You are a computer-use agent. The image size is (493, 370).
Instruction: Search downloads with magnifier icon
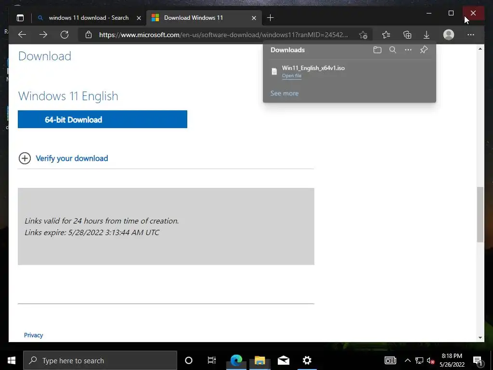[393, 50]
